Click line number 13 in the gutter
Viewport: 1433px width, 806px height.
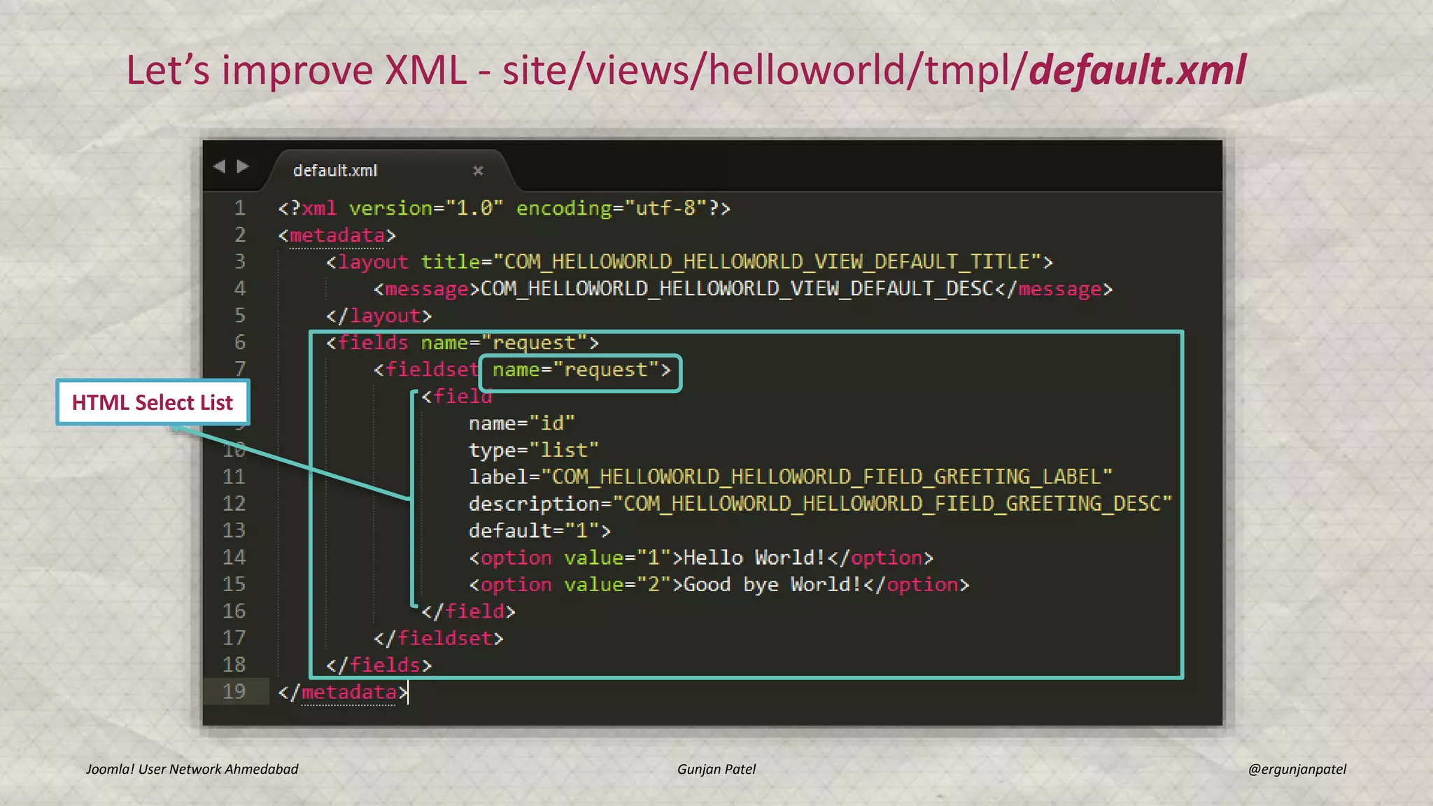click(234, 530)
